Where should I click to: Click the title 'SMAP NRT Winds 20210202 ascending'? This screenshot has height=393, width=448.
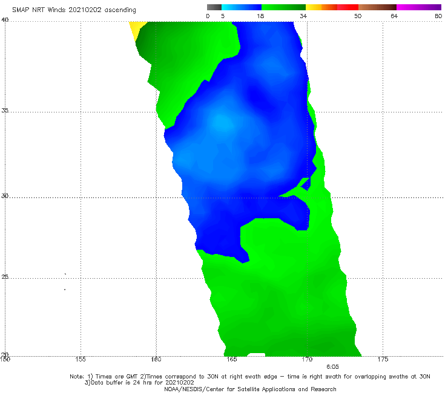[74, 10]
